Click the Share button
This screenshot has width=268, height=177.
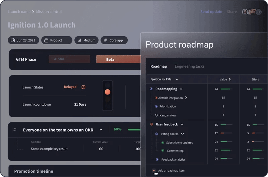click(x=231, y=12)
